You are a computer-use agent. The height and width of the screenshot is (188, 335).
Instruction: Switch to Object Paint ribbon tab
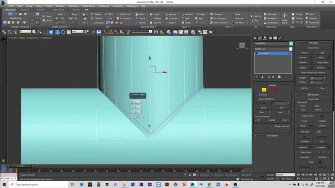(x=58, y=10)
